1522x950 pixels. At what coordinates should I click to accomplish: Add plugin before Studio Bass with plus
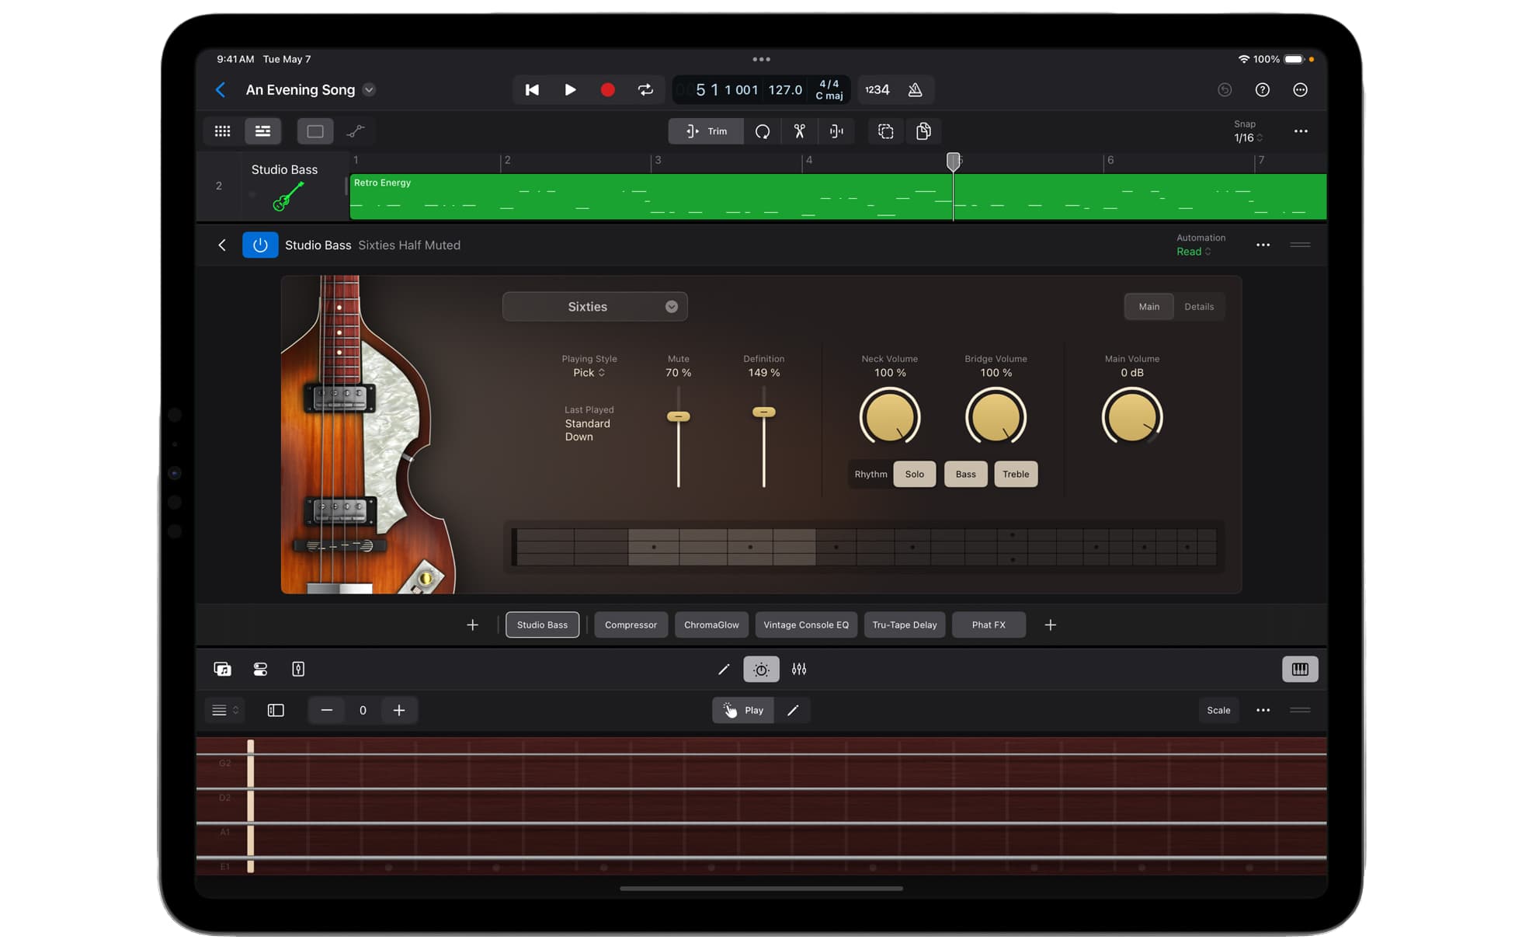472,625
